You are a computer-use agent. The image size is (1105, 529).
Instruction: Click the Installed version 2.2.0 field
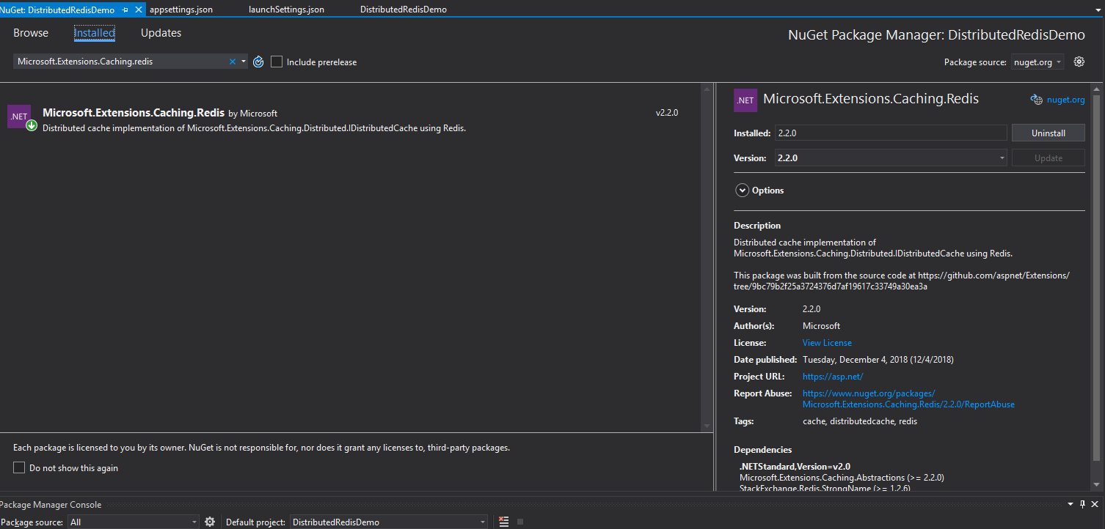891,133
